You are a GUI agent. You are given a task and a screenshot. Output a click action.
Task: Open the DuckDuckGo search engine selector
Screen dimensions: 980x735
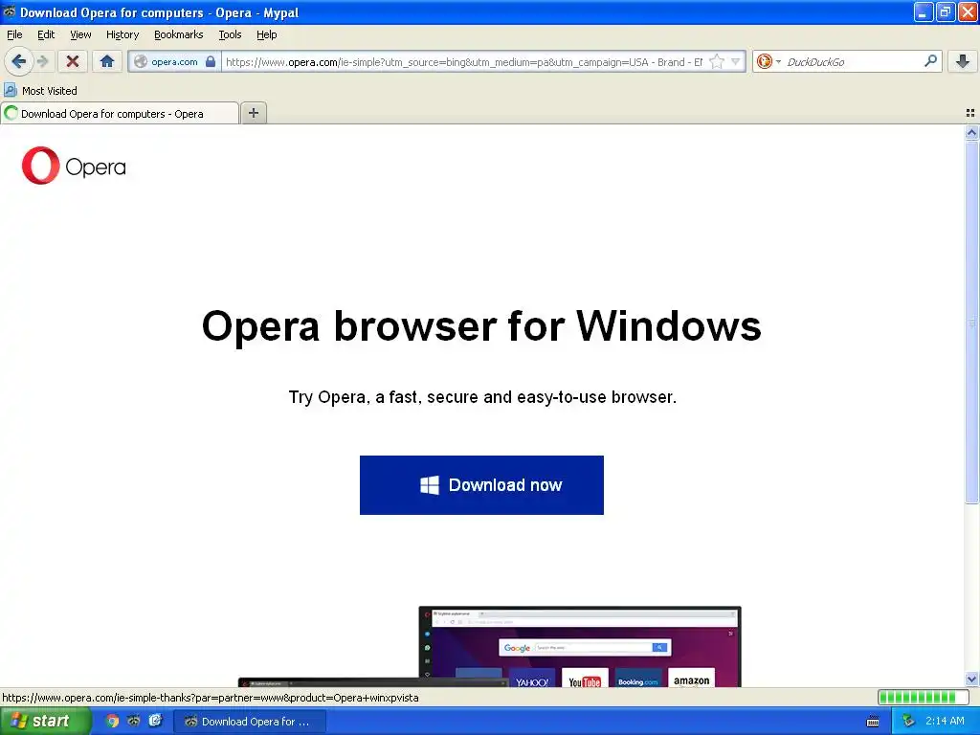coord(768,61)
